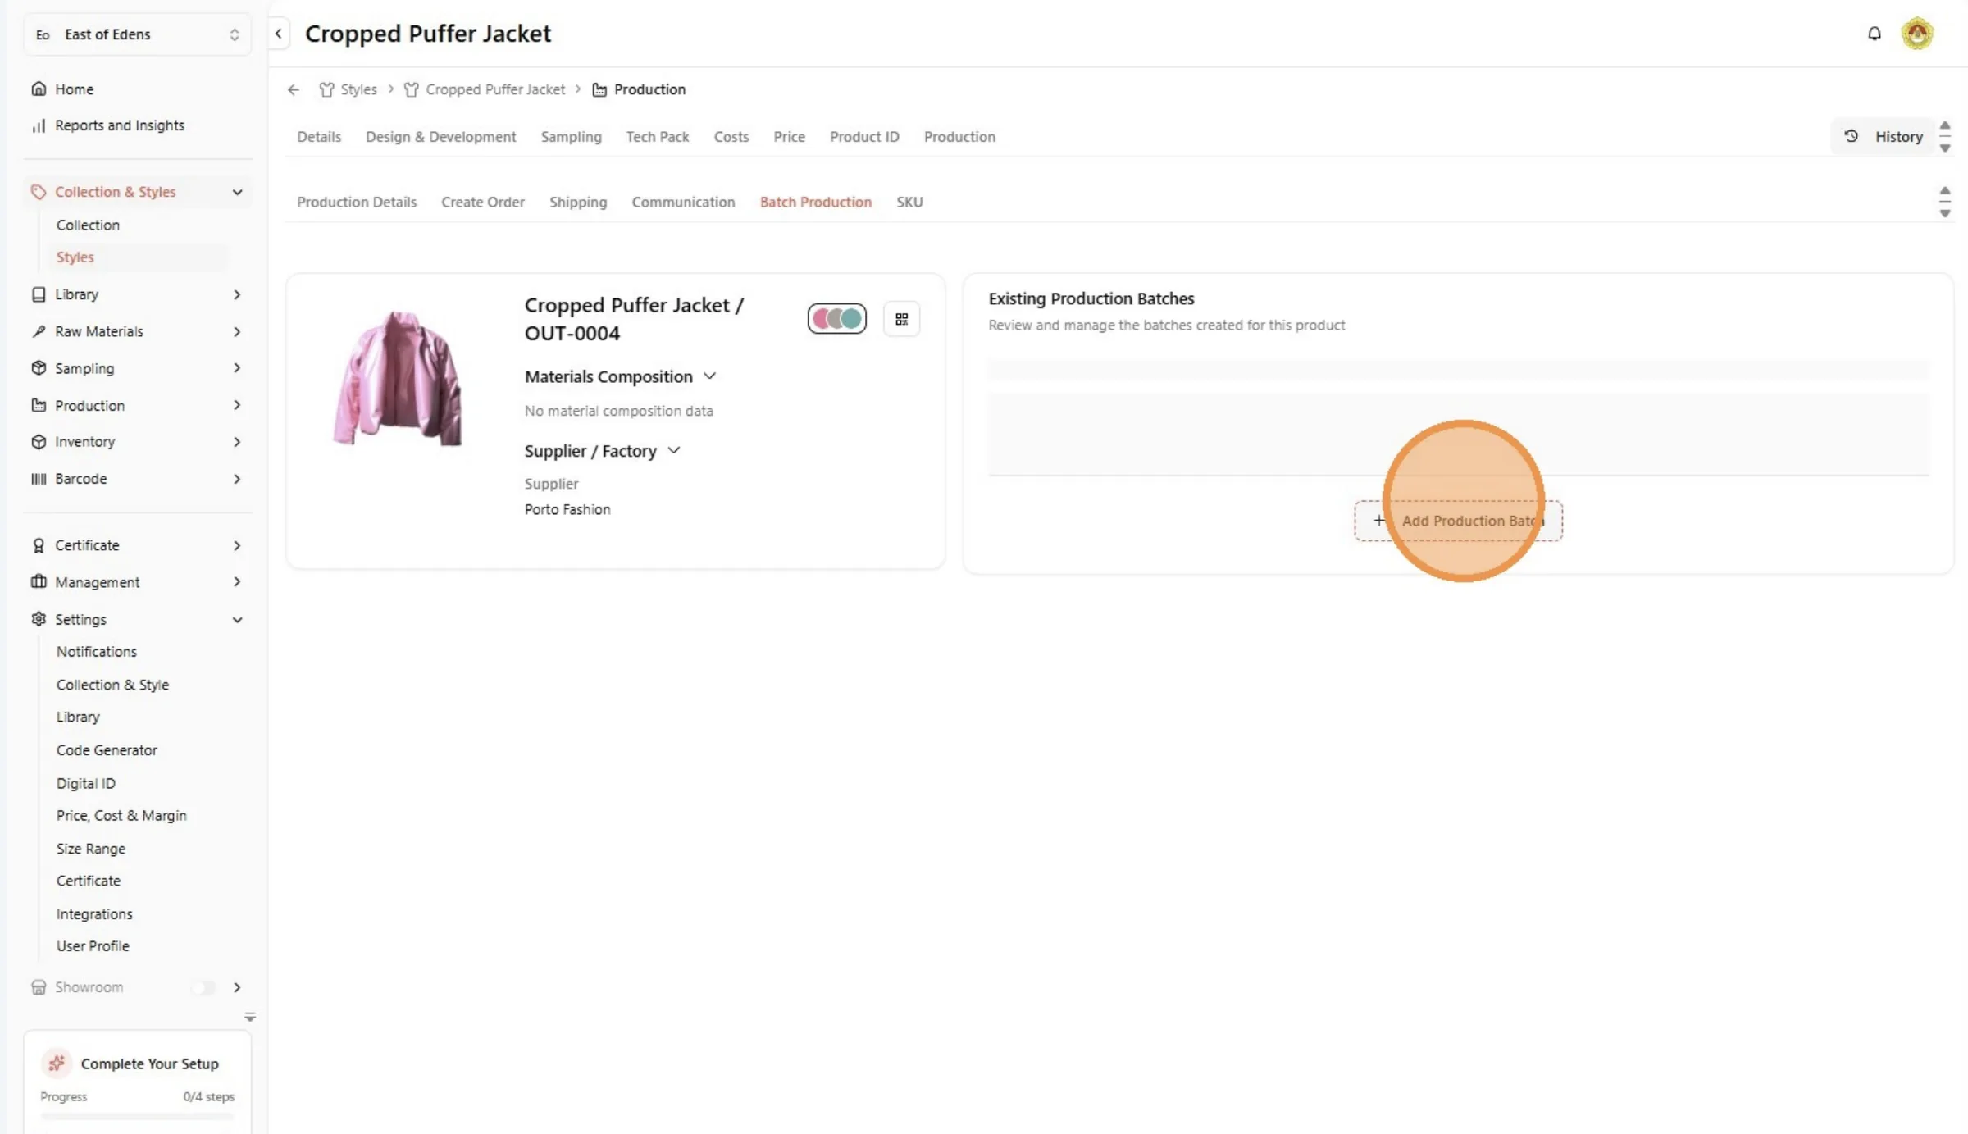Switch to the Tech Pack tab
Image resolution: width=1968 pixels, height=1134 pixels.
pos(658,137)
